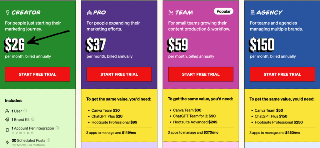
Task: Click the Popular badge on Team plan
Action: [x=224, y=12]
